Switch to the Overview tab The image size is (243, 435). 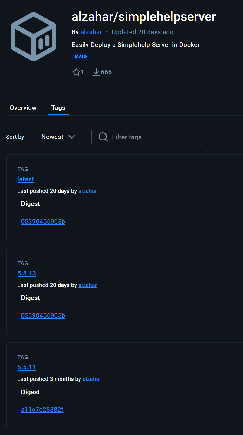tap(23, 108)
